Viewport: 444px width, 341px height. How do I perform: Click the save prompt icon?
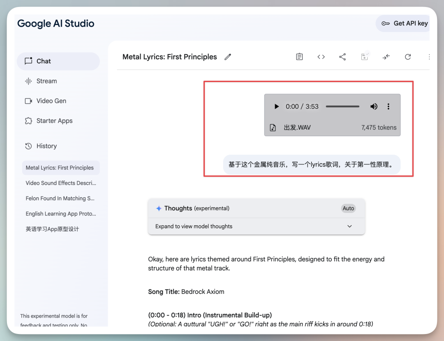click(365, 56)
